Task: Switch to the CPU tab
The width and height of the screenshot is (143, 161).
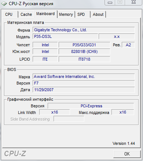Action: (10, 14)
